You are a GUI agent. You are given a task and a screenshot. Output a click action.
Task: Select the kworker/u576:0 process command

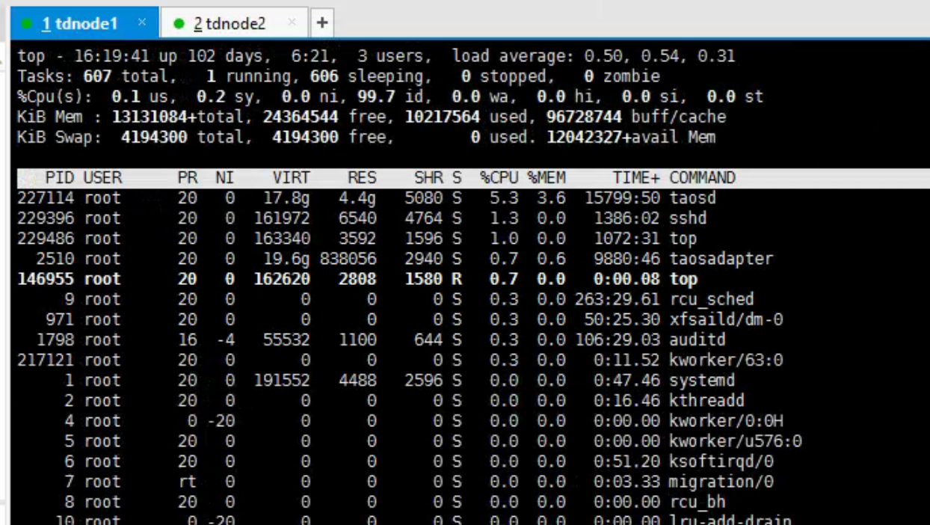pyautogui.click(x=736, y=440)
